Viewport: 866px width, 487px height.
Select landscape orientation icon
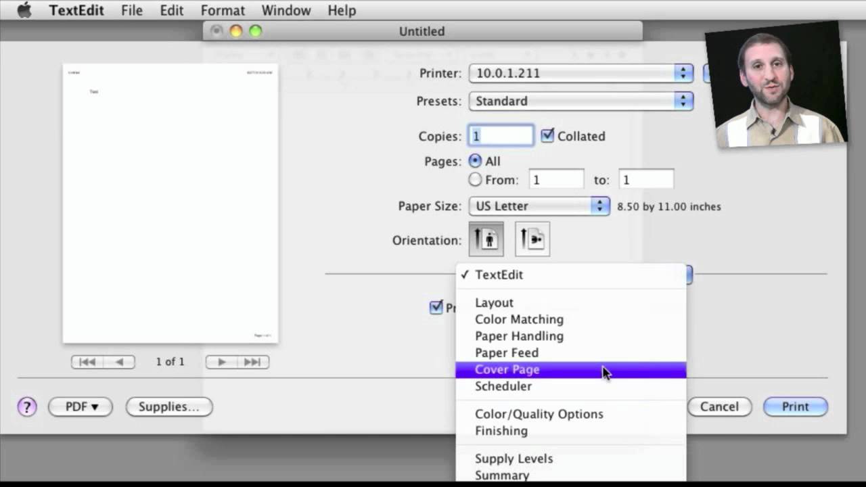(x=532, y=239)
